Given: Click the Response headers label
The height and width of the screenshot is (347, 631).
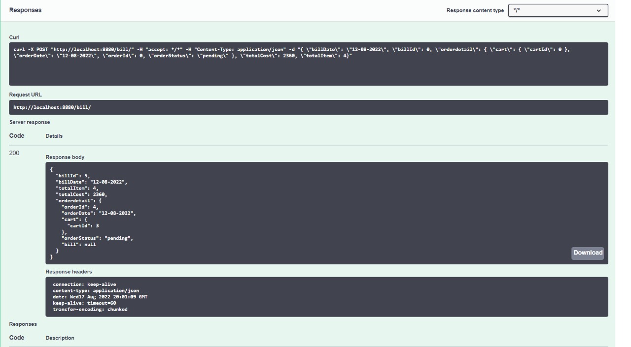Looking at the screenshot, I should (x=69, y=272).
